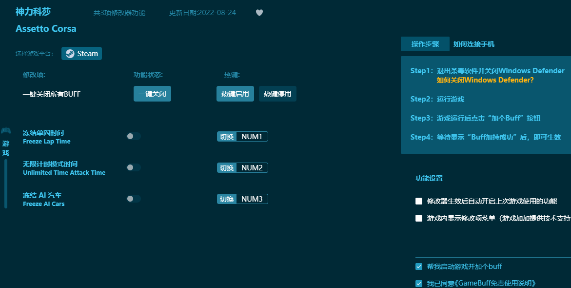Click 更新日期:2022-08-24 text
571x288 pixels.
(x=202, y=13)
